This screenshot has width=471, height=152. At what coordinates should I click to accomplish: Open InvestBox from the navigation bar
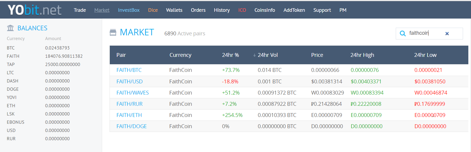click(x=129, y=10)
